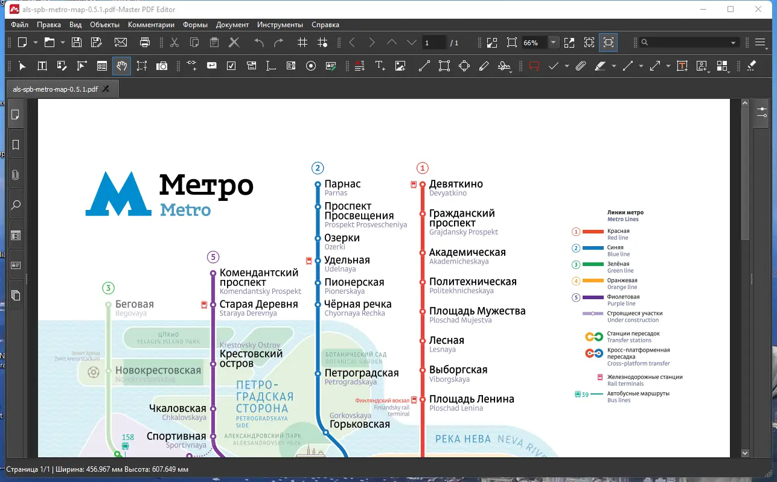Image resolution: width=777 pixels, height=482 pixels.
Task: Open the dropdown arrow beside New document
Action: [x=36, y=42]
